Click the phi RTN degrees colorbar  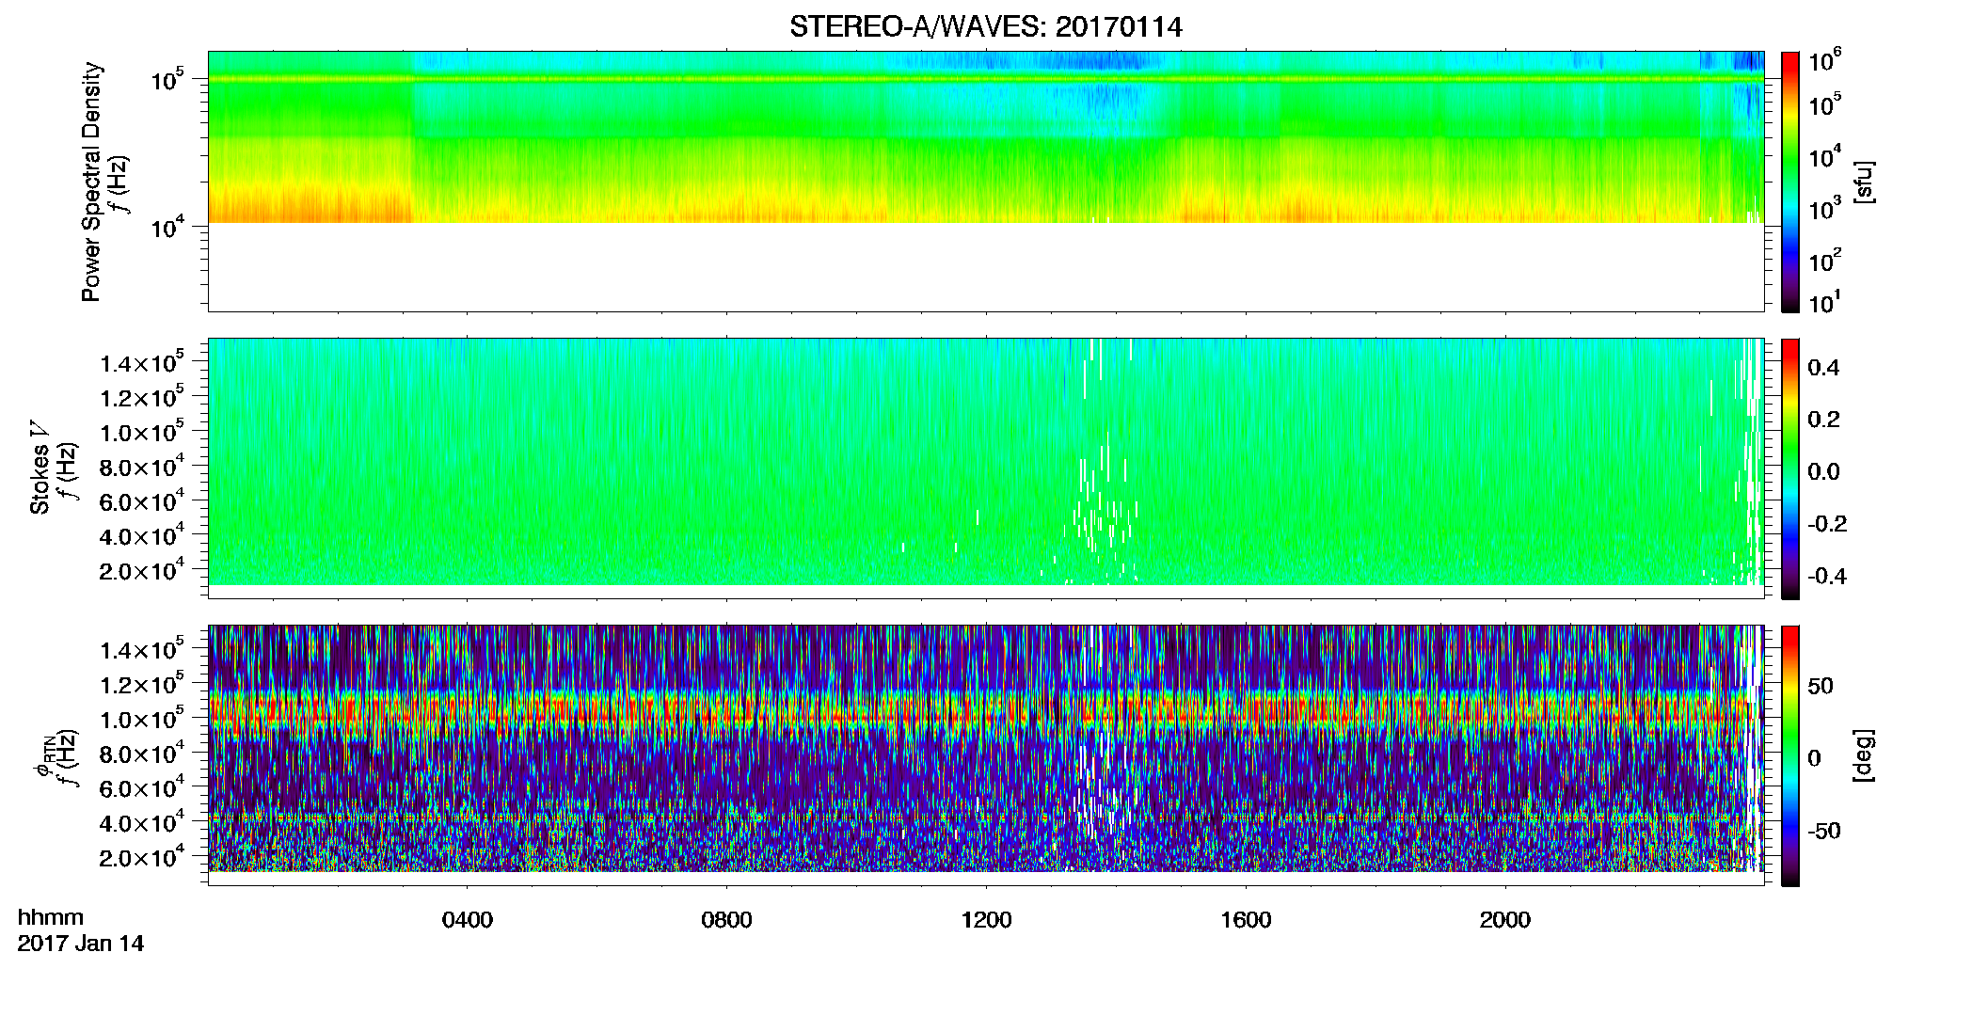point(1790,755)
